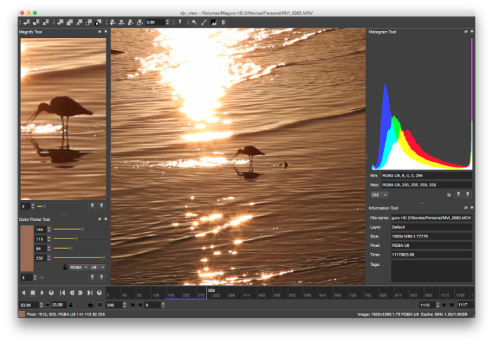Click the close window icon in toolbar
Screen dimensions: 493x344
click(x=79, y=23)
